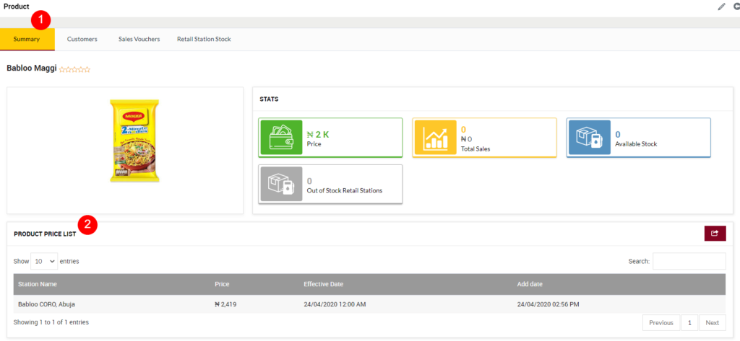The width and height of the screenshot is (740, 341).
Task: Click Showing 1 to 1 of 1 entries
Action: click(51, 323)
